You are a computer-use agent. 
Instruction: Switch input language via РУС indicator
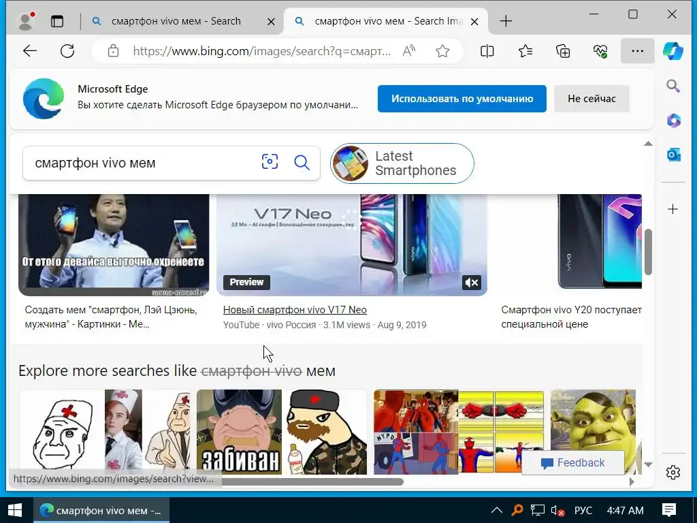pos(583,510)
